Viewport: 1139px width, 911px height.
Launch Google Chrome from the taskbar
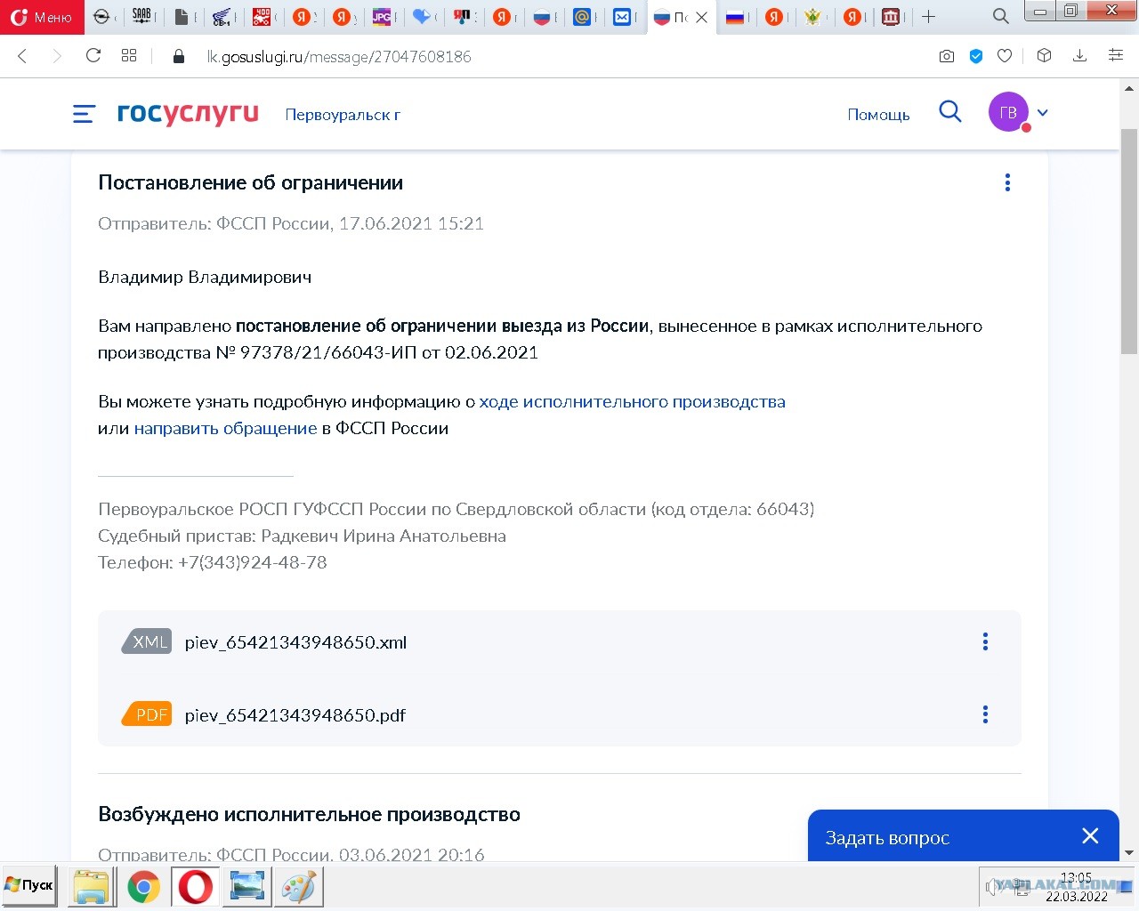coord(144,887)
